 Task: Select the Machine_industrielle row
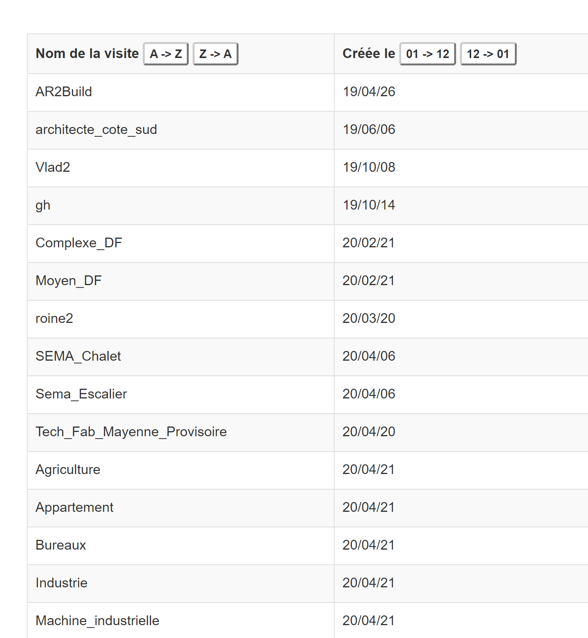(x=97, y=621)
